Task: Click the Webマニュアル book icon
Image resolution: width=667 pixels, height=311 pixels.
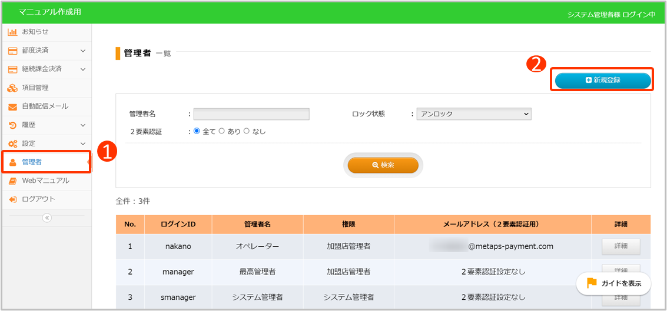Action: [x=12, y=180]
